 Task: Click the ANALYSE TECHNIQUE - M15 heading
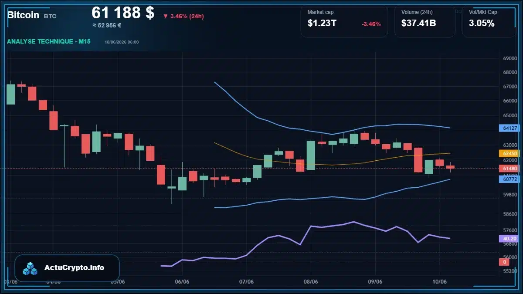pyautogui.click(x=49, y=41)
